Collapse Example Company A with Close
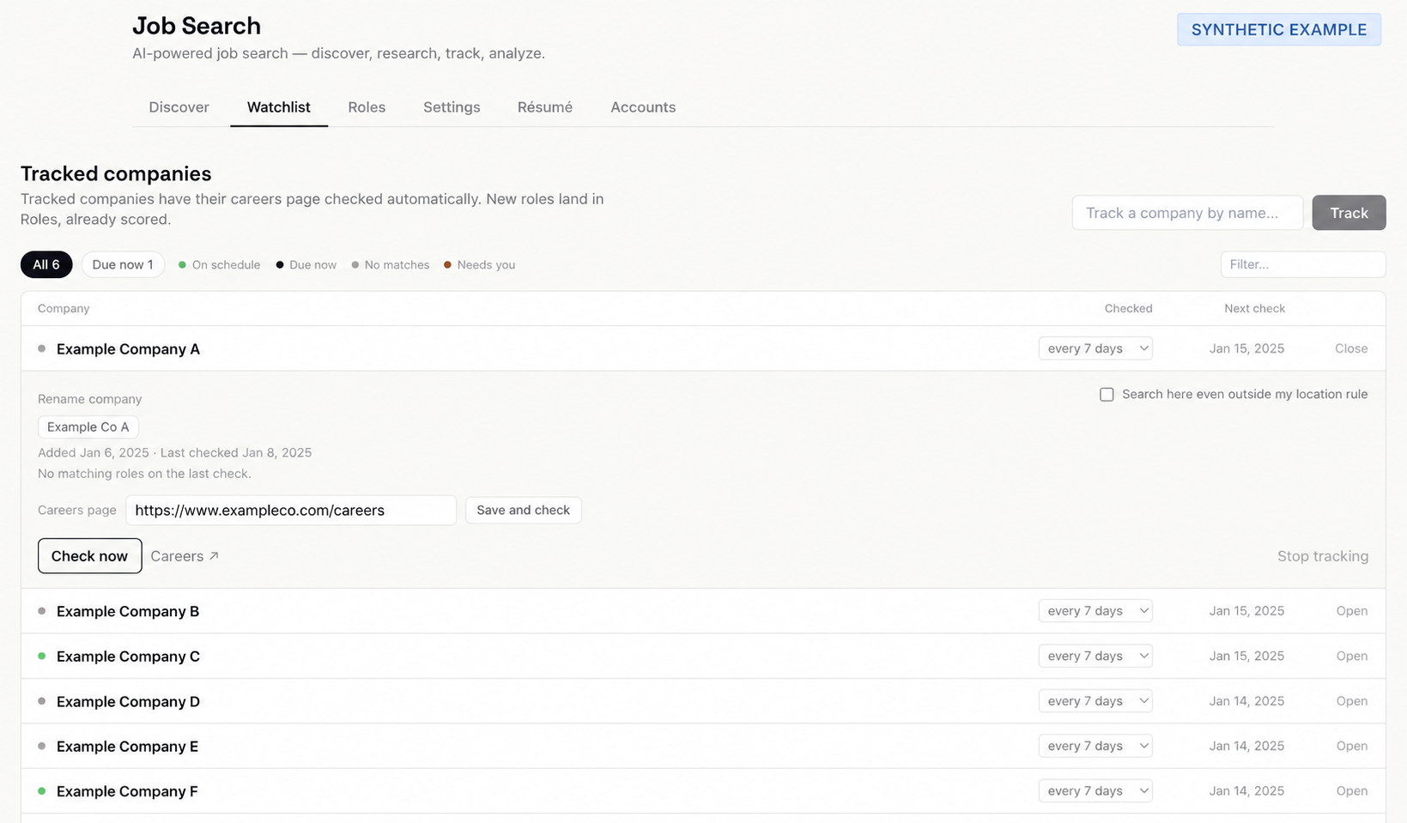 [1351, 348]
